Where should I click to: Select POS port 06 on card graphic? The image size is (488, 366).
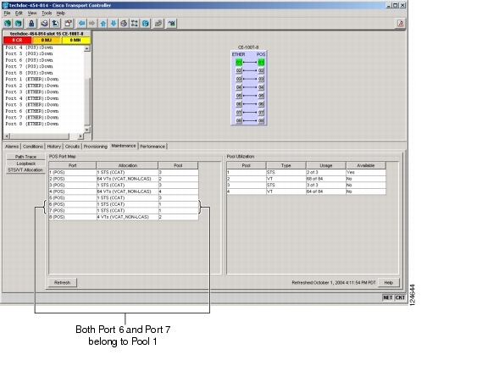pyautogui.click(x=261, y=104)
